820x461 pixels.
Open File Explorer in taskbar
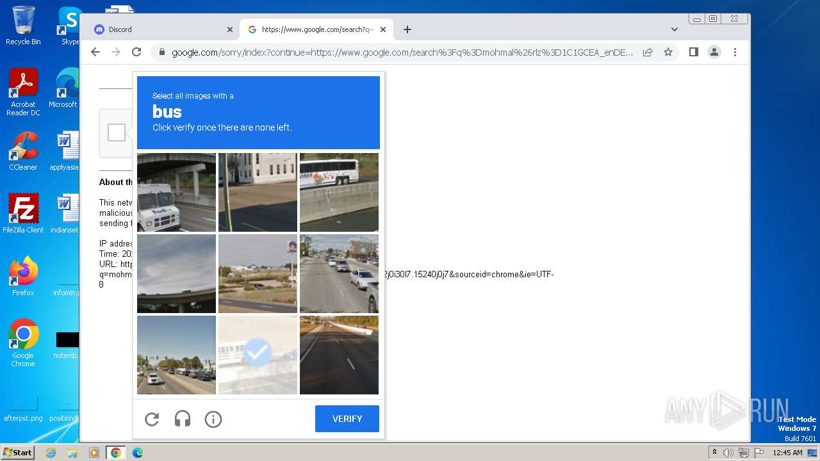(72, 453)
